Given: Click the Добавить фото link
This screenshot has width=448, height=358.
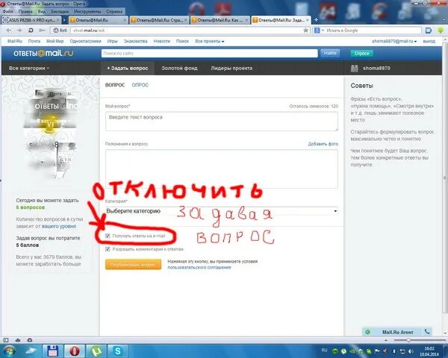Looking at the screenshot, I should coord(323,144).
